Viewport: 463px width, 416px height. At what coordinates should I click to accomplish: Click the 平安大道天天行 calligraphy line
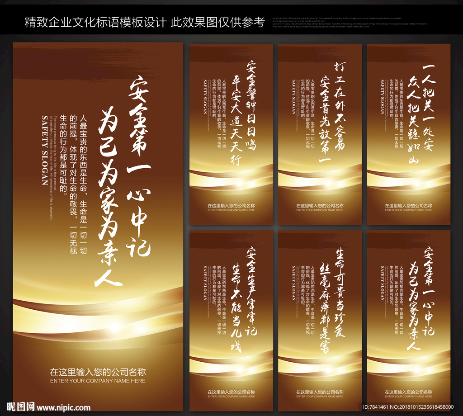236,120
